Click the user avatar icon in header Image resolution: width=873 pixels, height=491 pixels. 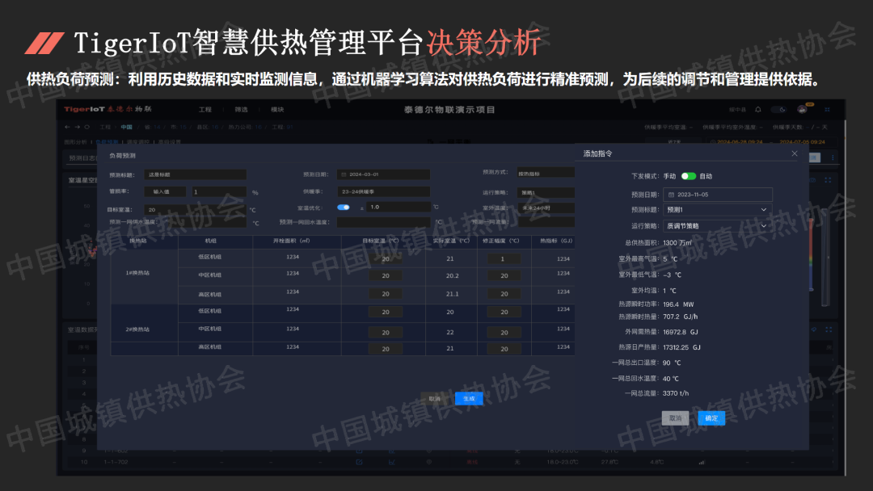(x=802, y=109)
